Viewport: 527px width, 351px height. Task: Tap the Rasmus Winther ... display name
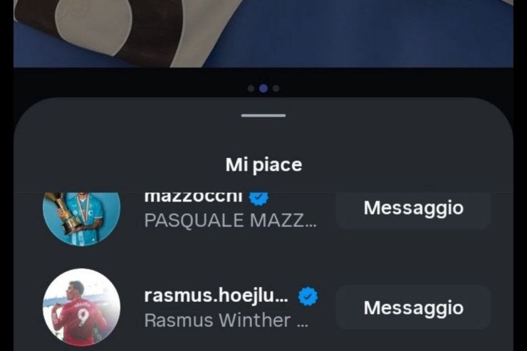[x=226, y=320]
